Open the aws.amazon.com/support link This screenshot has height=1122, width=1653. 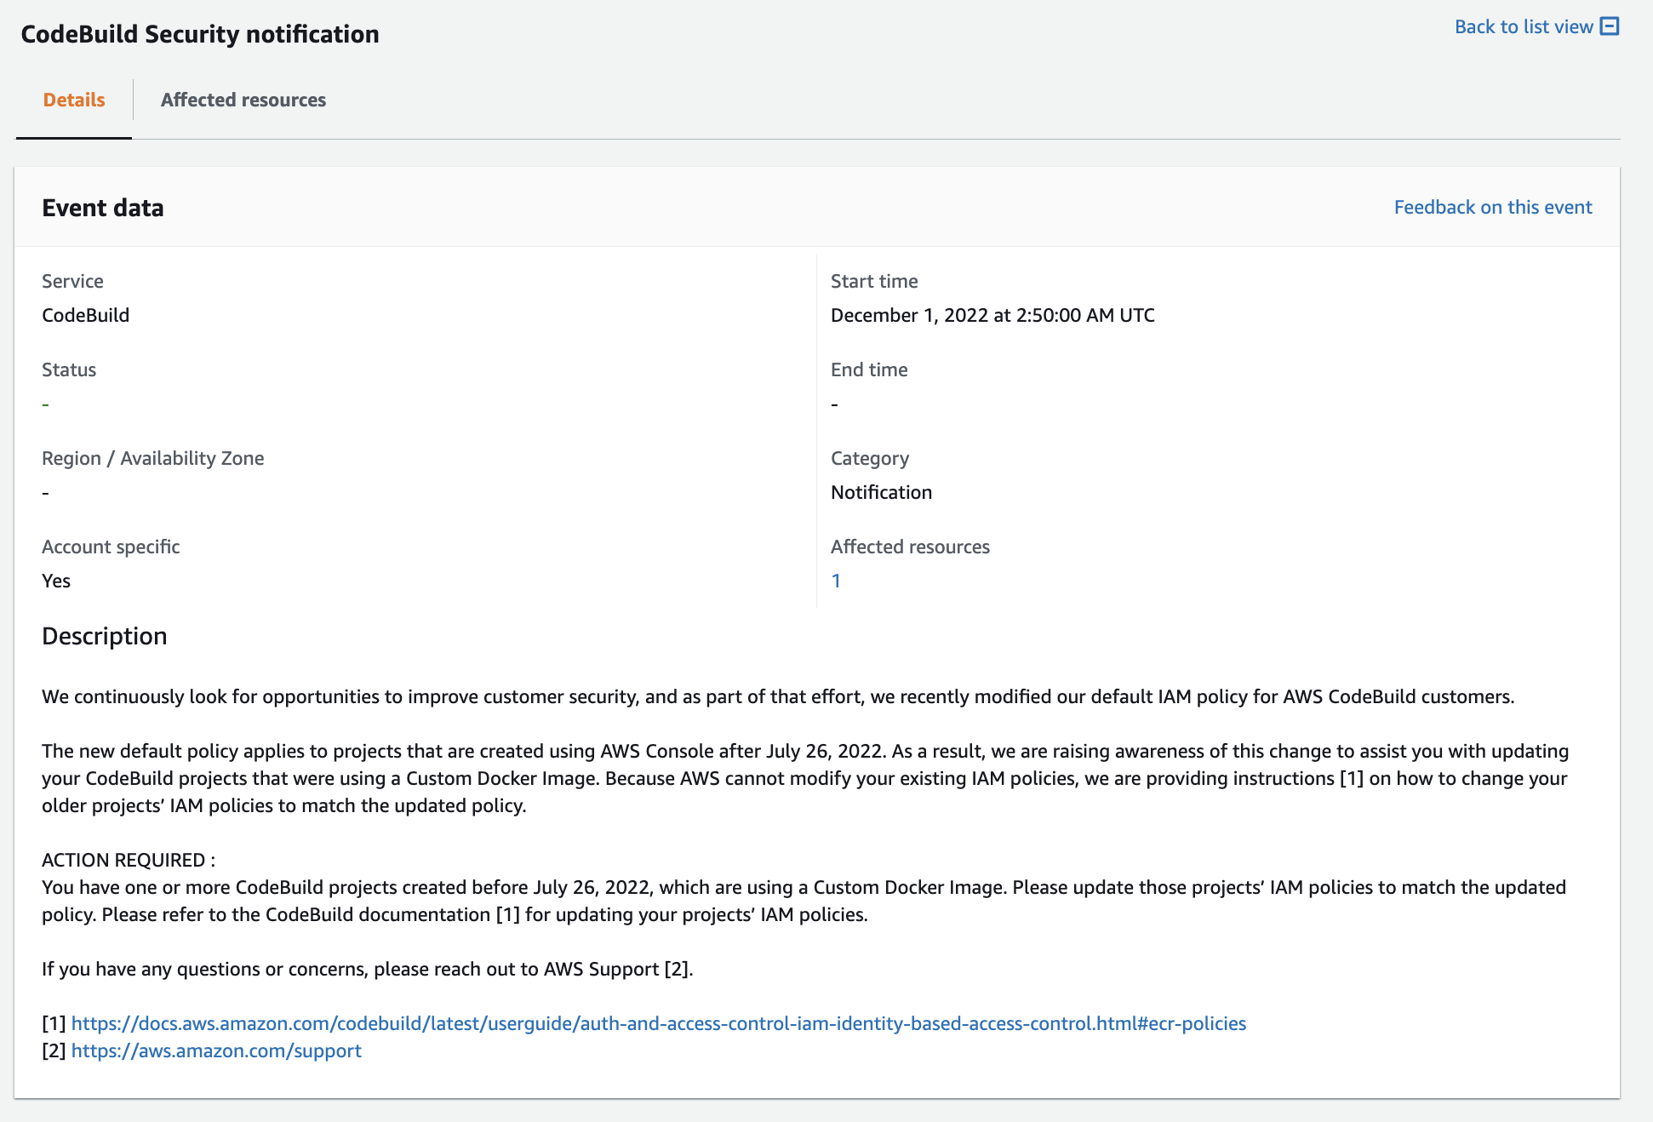pos(216,1050)
